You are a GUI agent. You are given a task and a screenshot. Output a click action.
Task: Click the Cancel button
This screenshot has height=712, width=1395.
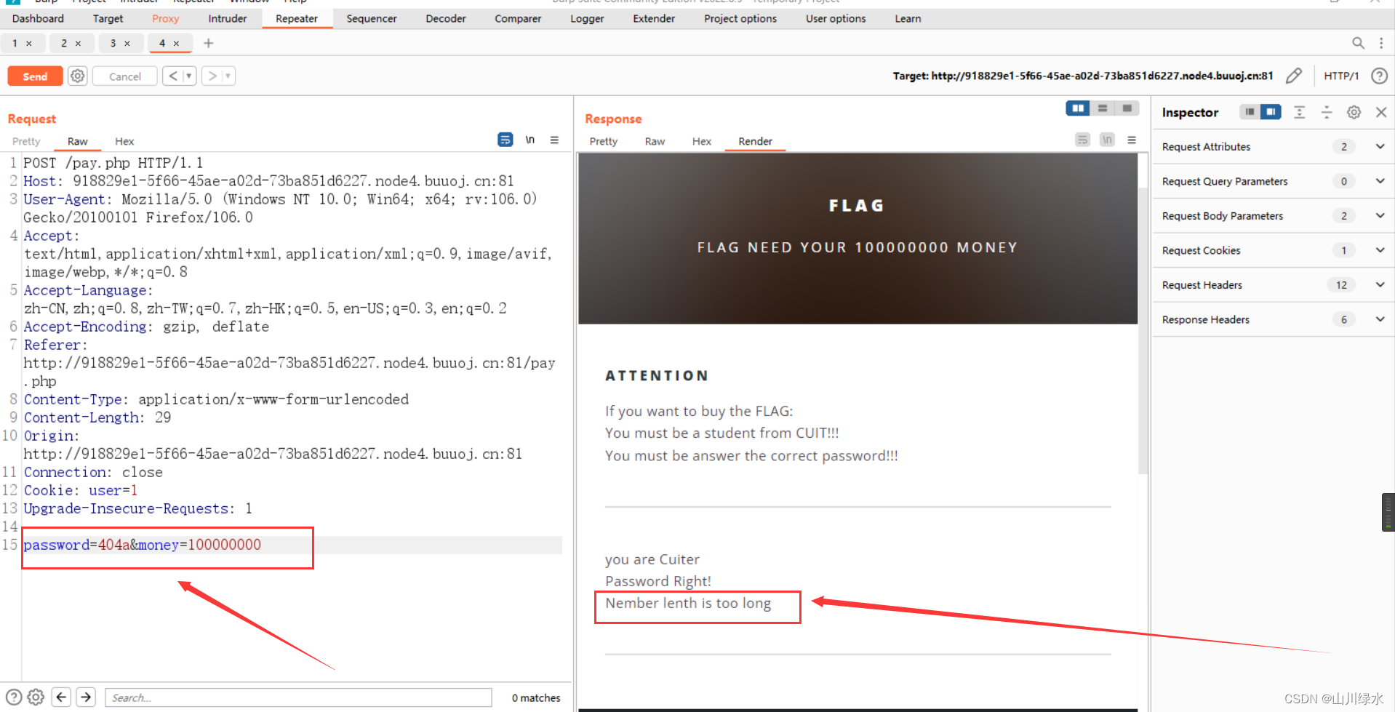coord(125,76)
